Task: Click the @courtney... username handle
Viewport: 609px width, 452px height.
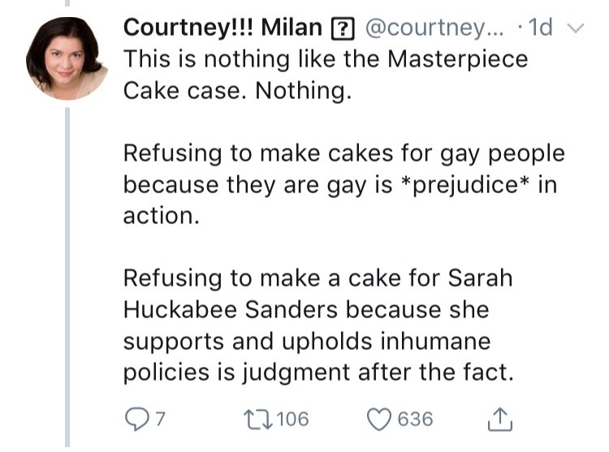Action: pyautogui.click(x=435, y=28)
